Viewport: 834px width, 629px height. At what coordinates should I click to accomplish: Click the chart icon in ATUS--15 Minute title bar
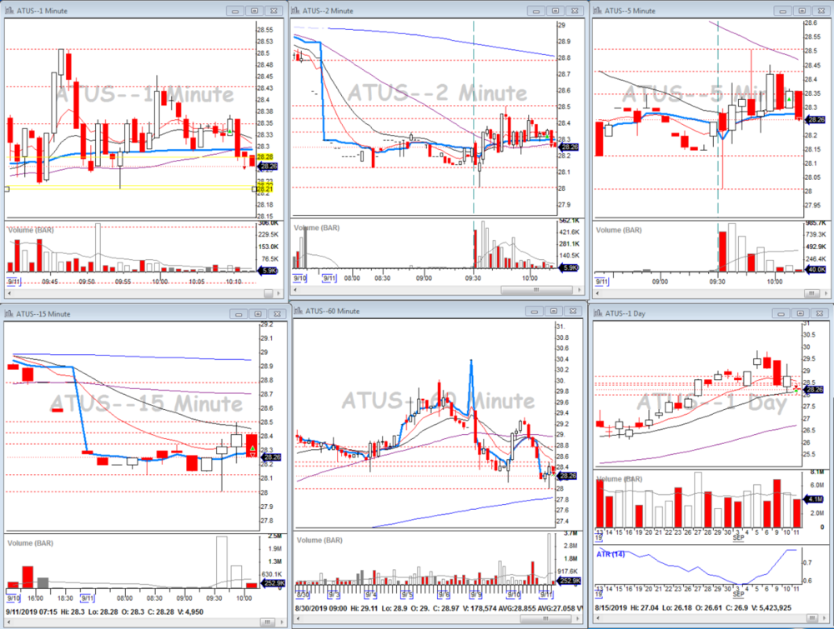pos(9,312)
